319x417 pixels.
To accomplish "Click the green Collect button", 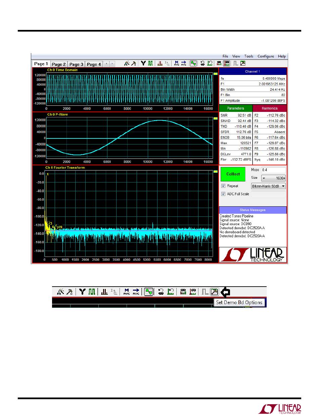I will [233, 174].
